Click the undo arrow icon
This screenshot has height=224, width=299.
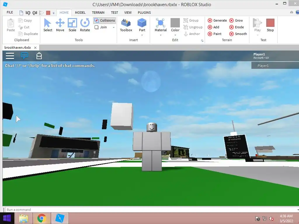coord(28,13)
